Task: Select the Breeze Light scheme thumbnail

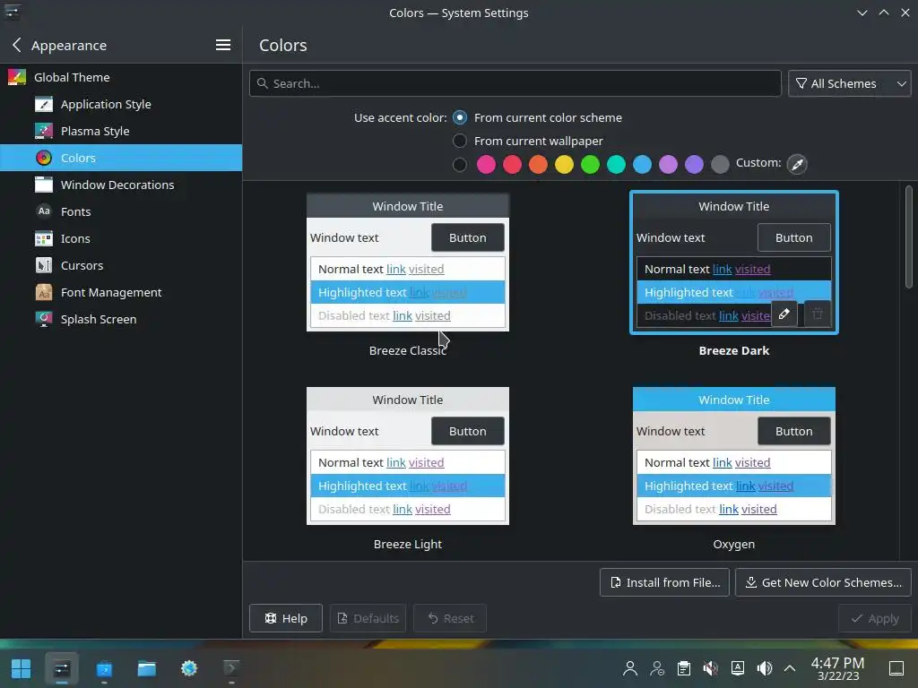Action: coord(408,456)
